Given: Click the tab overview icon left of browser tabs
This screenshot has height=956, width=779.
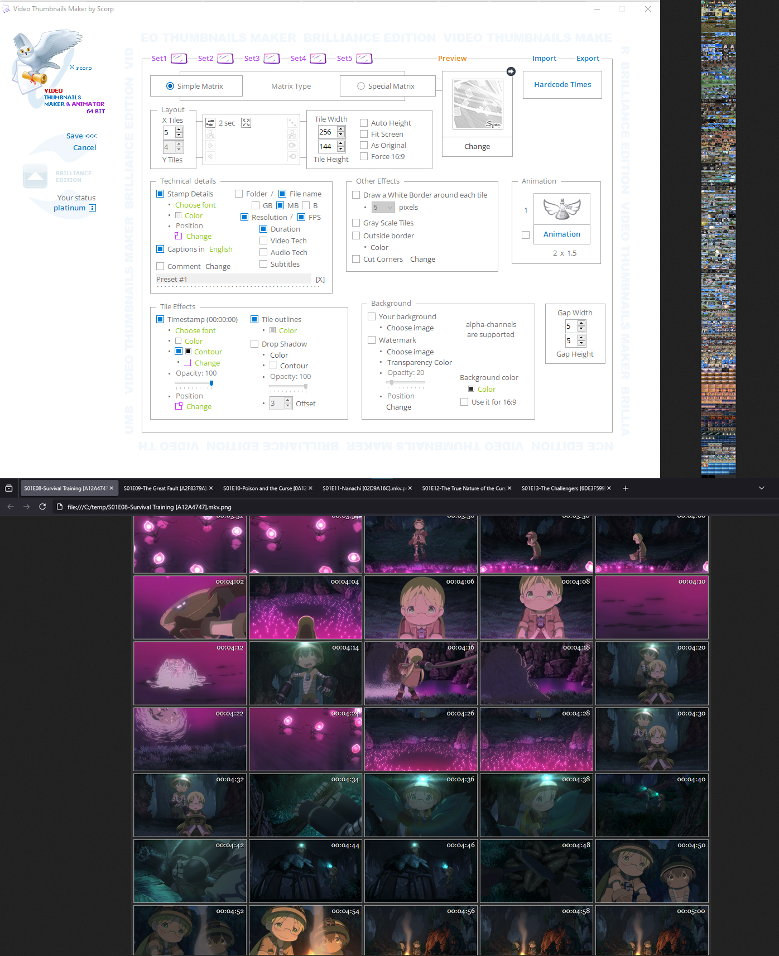Looking at the screenshot, I should tap(9, 488).
